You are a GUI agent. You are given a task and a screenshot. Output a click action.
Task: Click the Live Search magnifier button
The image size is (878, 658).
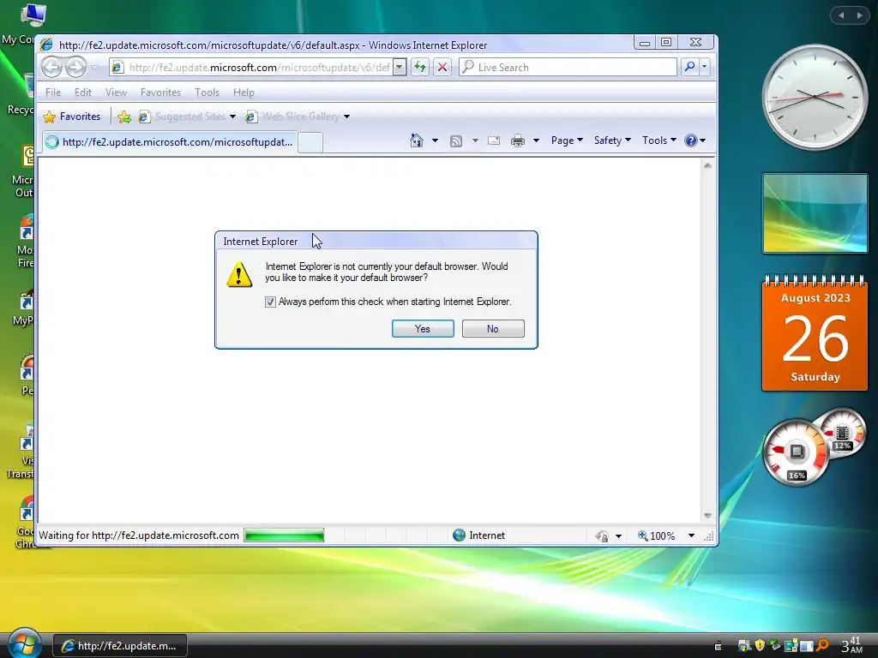690,67
